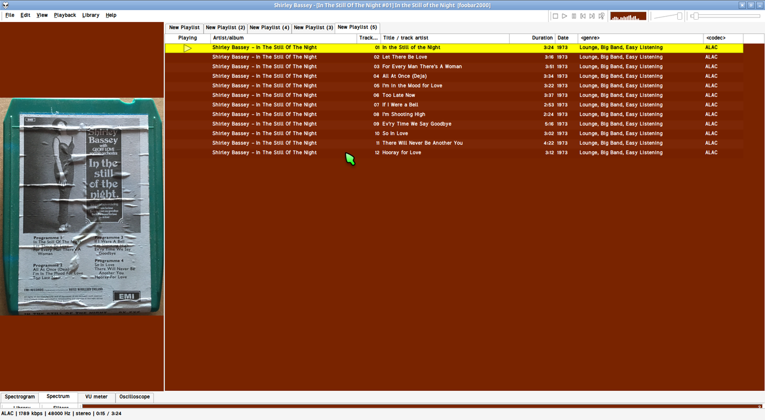Open the File menu

click(10, 15)
